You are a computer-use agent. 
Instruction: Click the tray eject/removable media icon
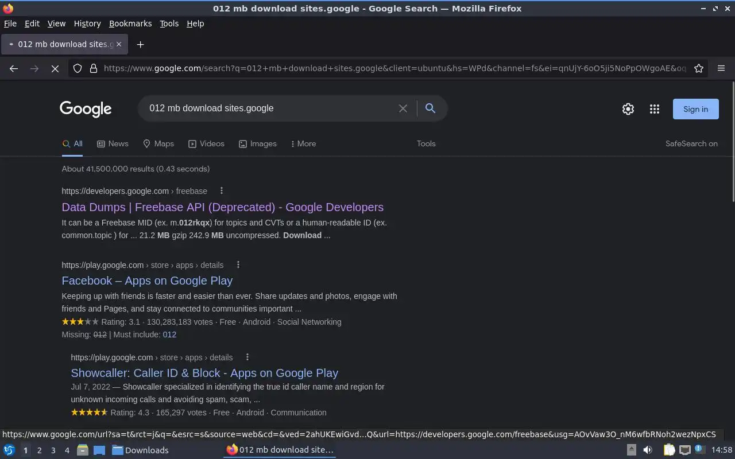click(x=631, y=450)
